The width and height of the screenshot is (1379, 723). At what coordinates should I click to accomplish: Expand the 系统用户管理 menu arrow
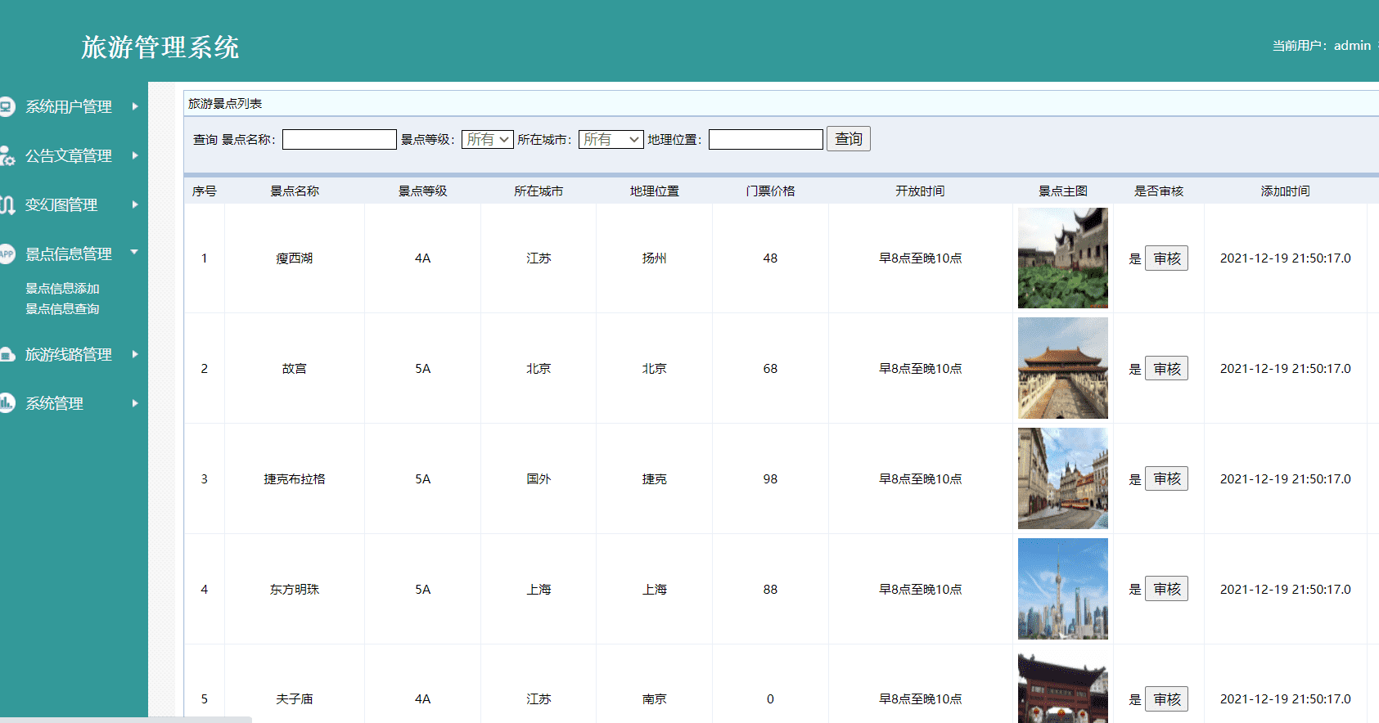[135, 106]
